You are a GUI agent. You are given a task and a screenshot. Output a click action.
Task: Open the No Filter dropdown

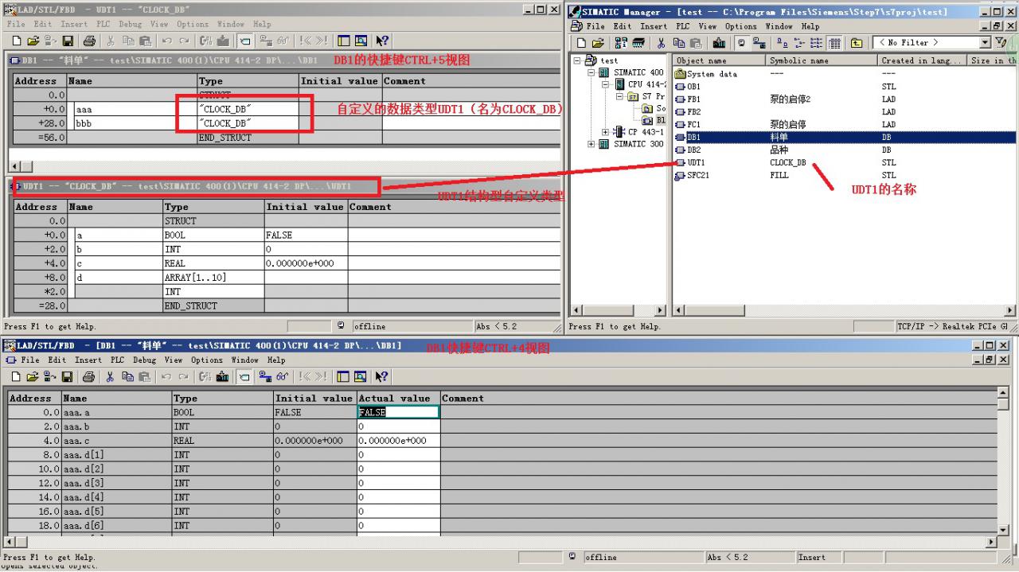click(x=986, y=43)
